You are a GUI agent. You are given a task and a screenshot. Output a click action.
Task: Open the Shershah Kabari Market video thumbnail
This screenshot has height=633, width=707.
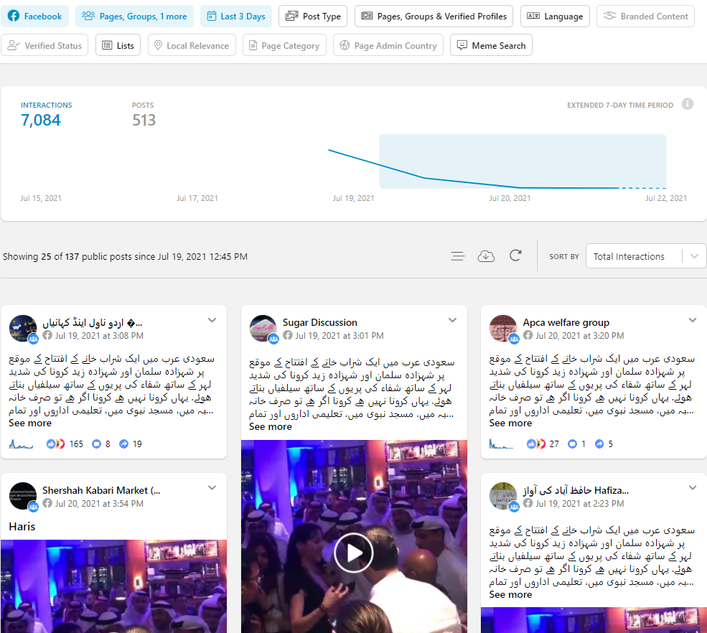[x=113, y=585]
